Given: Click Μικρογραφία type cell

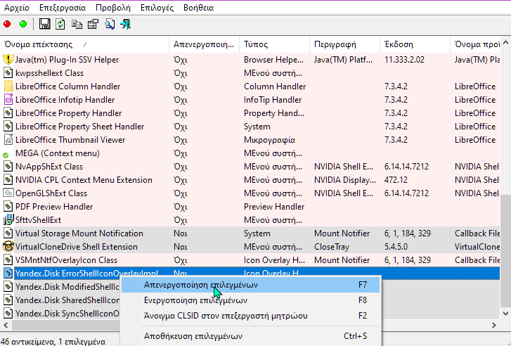Looking at the screenshot, I should (269, 140).
